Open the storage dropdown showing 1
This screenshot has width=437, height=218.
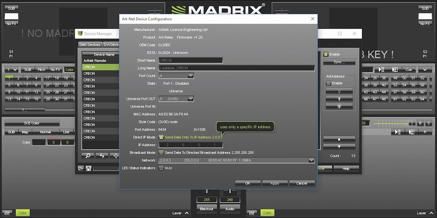pos(12,70)
